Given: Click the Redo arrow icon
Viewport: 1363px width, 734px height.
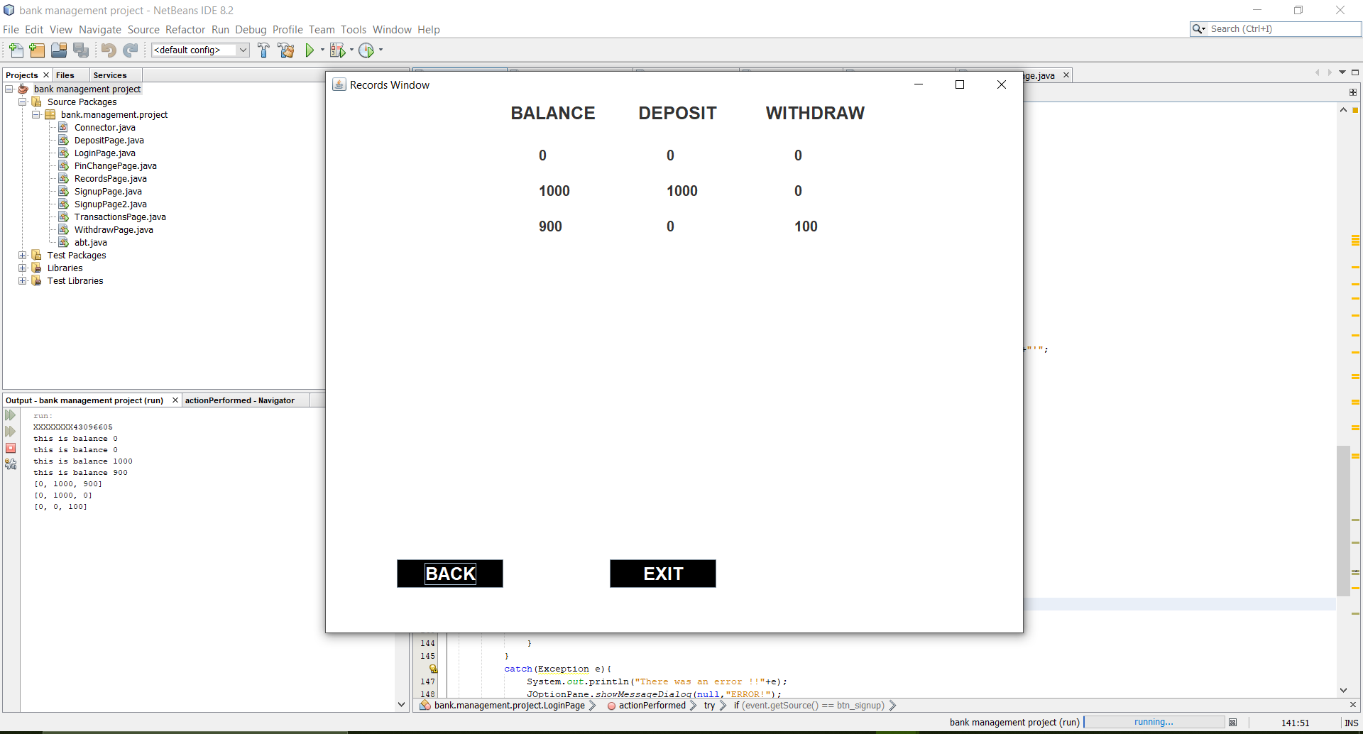Looking at the screenshot, I should tap(131, 50).
